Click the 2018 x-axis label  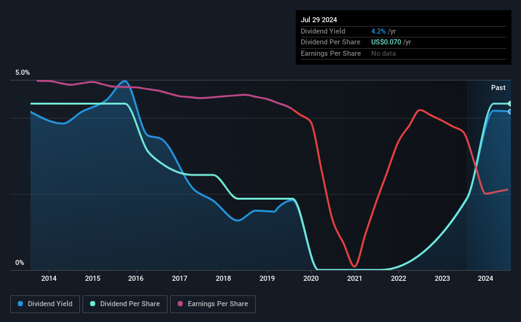(x=223, y=278)
